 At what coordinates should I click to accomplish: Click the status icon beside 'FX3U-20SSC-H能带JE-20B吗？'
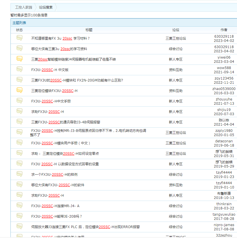(20, 216)
